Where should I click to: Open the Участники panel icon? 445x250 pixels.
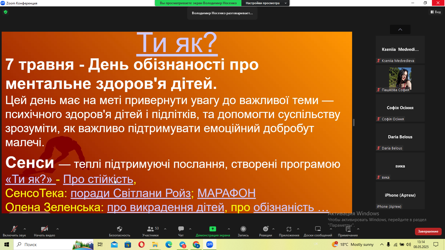click(150, 229)
